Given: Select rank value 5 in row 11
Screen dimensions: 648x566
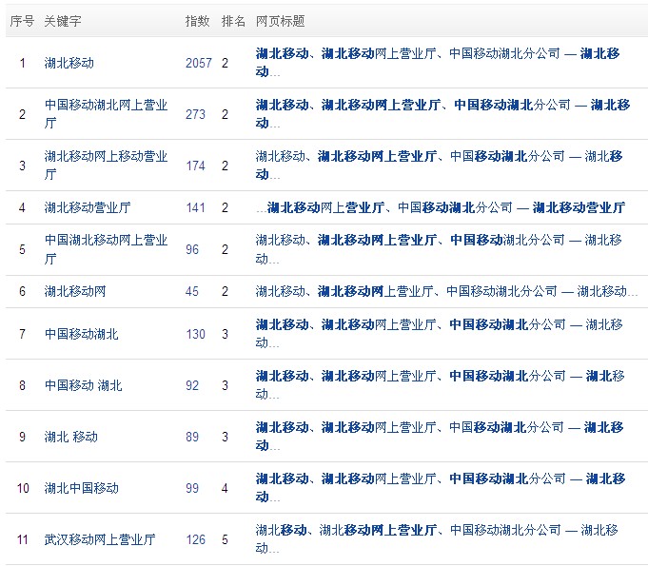Looking at the screenshot, I should coord(225,539).
